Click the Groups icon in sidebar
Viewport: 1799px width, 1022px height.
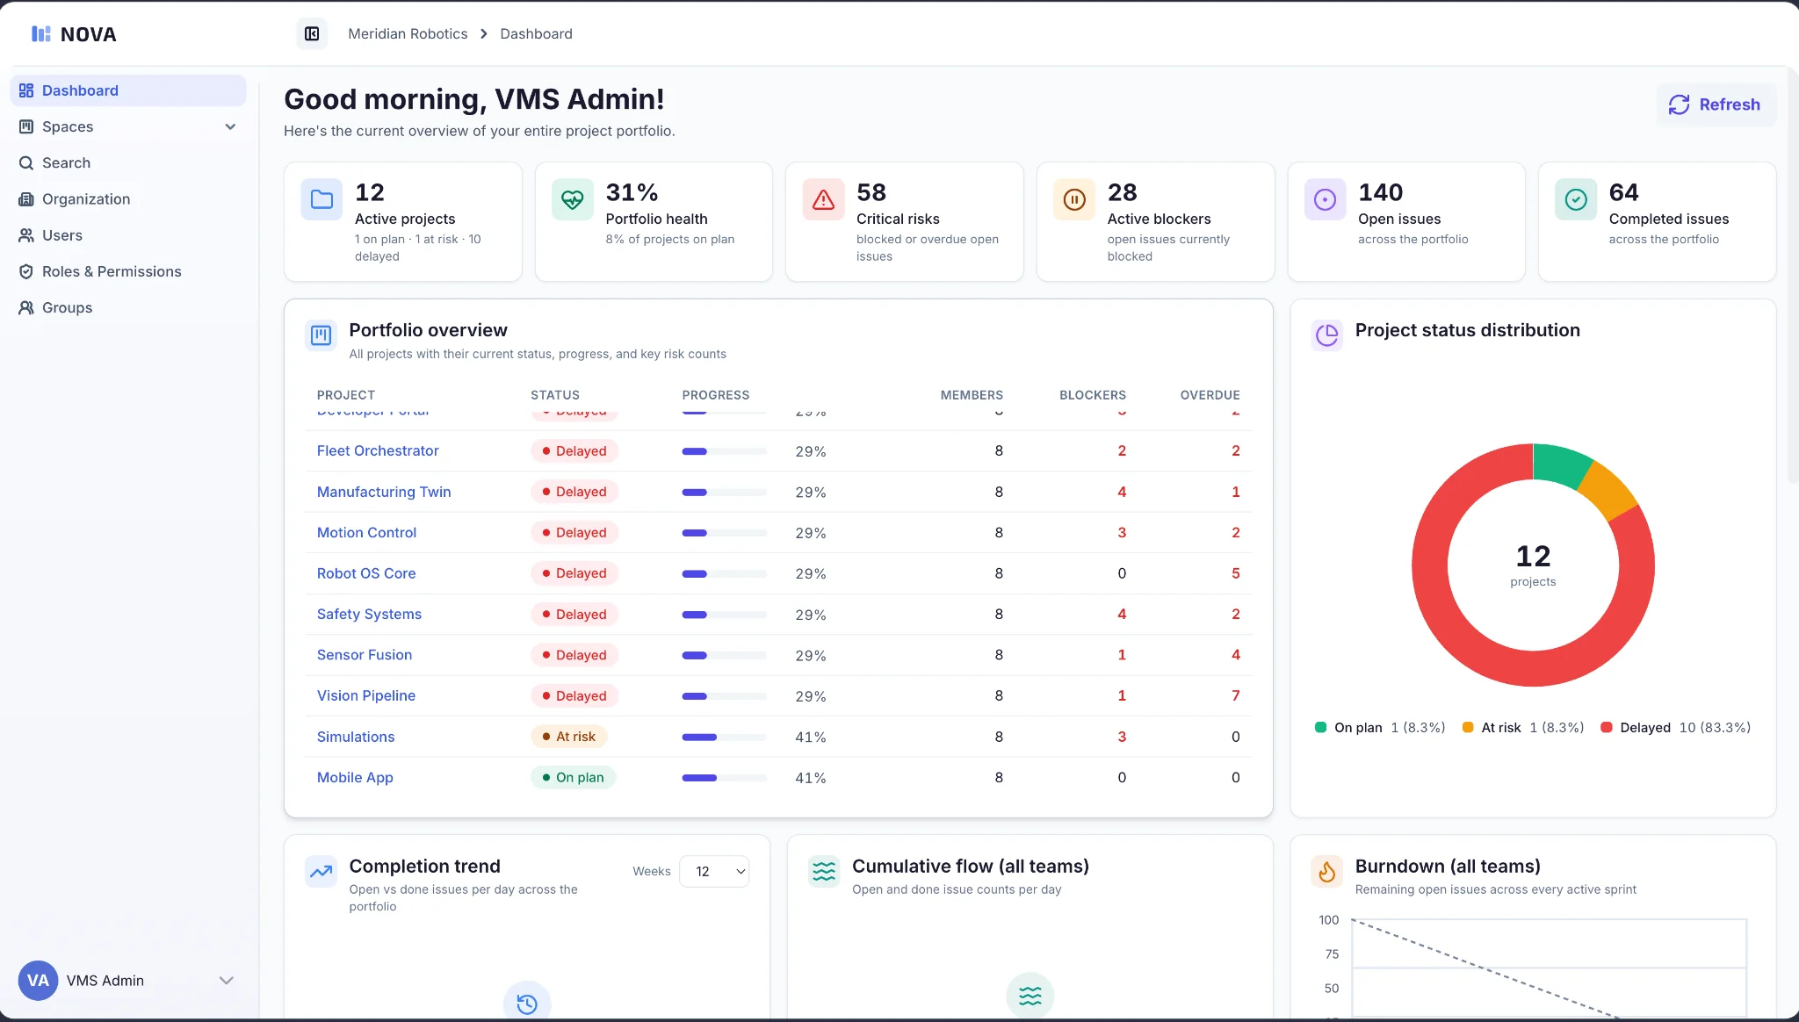(26, 307)
